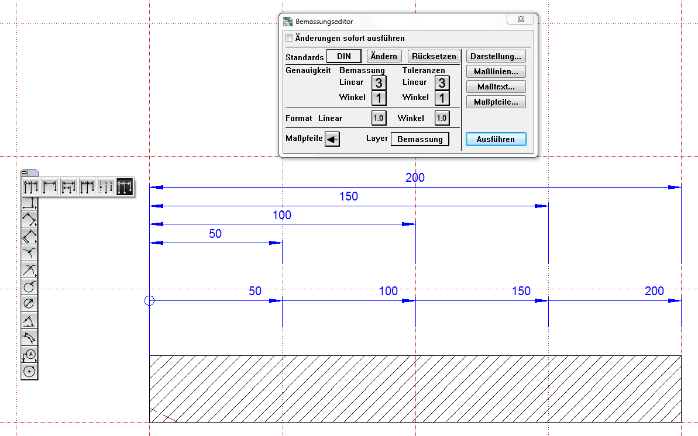Change Toleranzen Winkel precision value 1

[442, 98]
